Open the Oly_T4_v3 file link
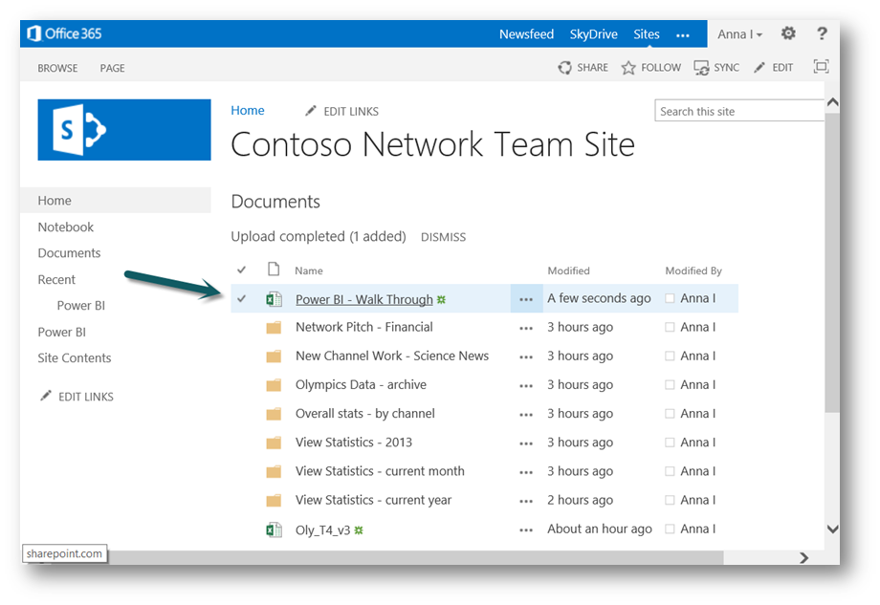 click(322, 529)
